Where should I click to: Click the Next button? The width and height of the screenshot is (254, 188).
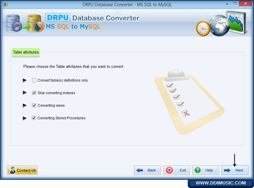(x=235, y=170)
